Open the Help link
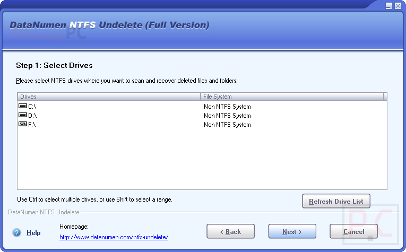This screenshot has width=406, height=252. pos(33,232)
